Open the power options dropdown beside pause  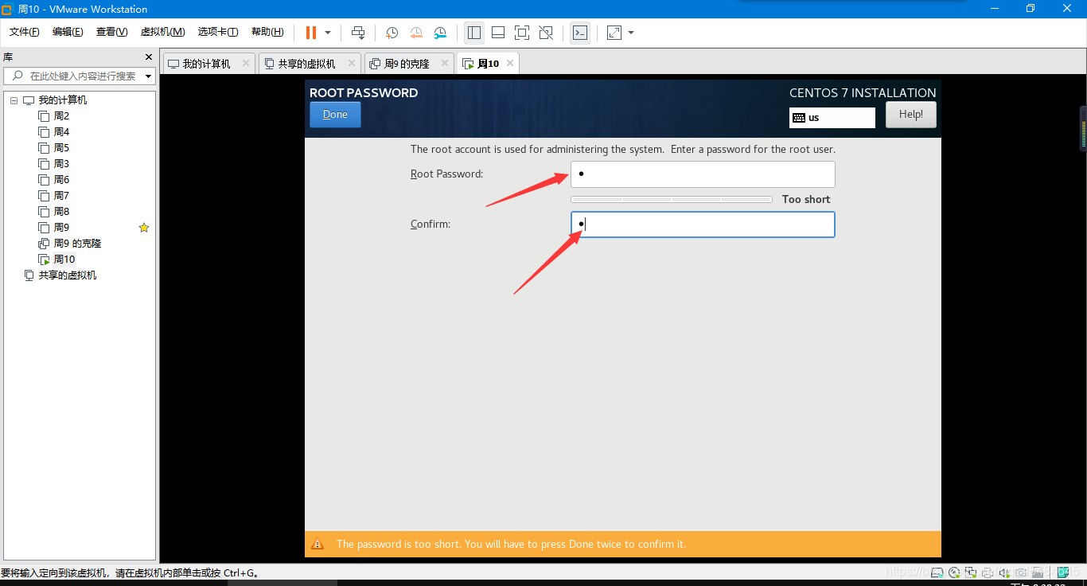click(328, 33)
